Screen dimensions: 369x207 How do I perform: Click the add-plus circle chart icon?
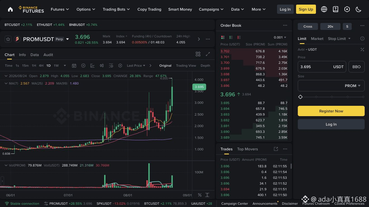83,66
